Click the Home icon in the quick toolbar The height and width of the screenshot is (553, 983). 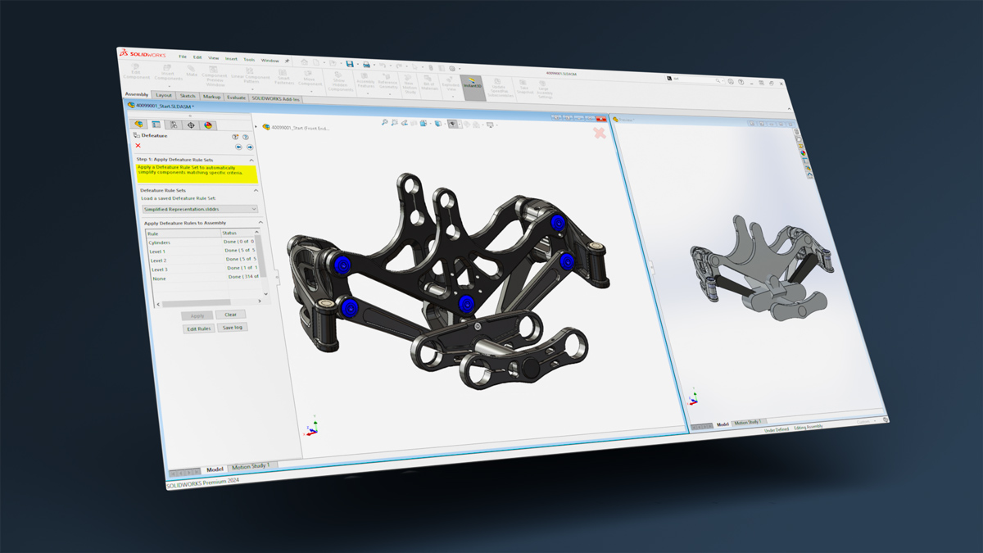[303, 61]
